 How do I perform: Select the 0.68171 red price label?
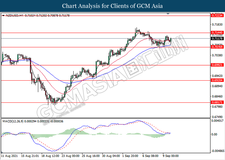point(217,102)
